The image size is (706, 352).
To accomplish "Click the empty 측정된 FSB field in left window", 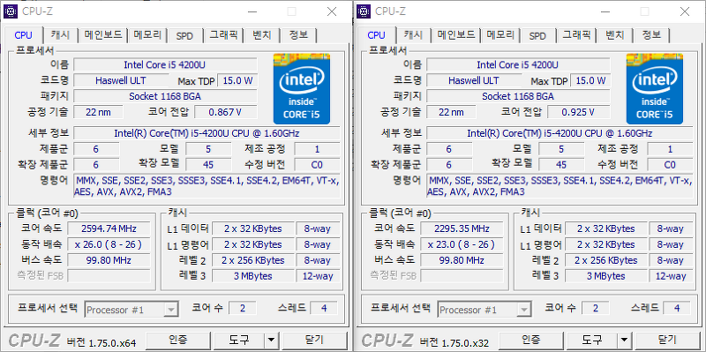I will 109,275.
